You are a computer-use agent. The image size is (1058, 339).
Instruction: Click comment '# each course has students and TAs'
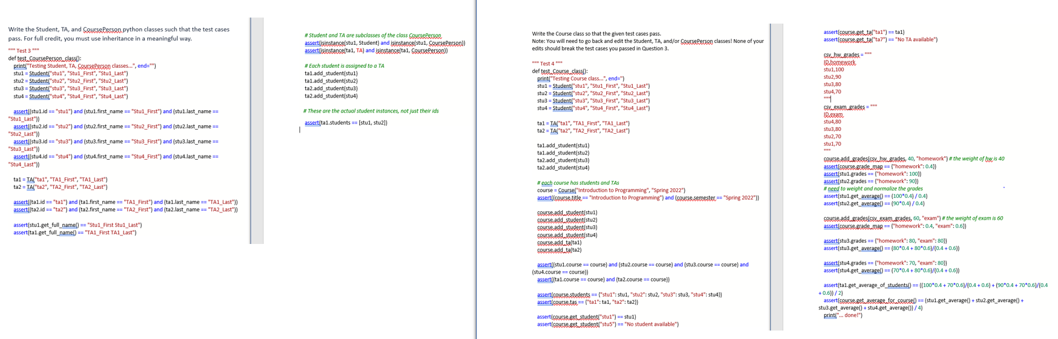pos(578,183)
